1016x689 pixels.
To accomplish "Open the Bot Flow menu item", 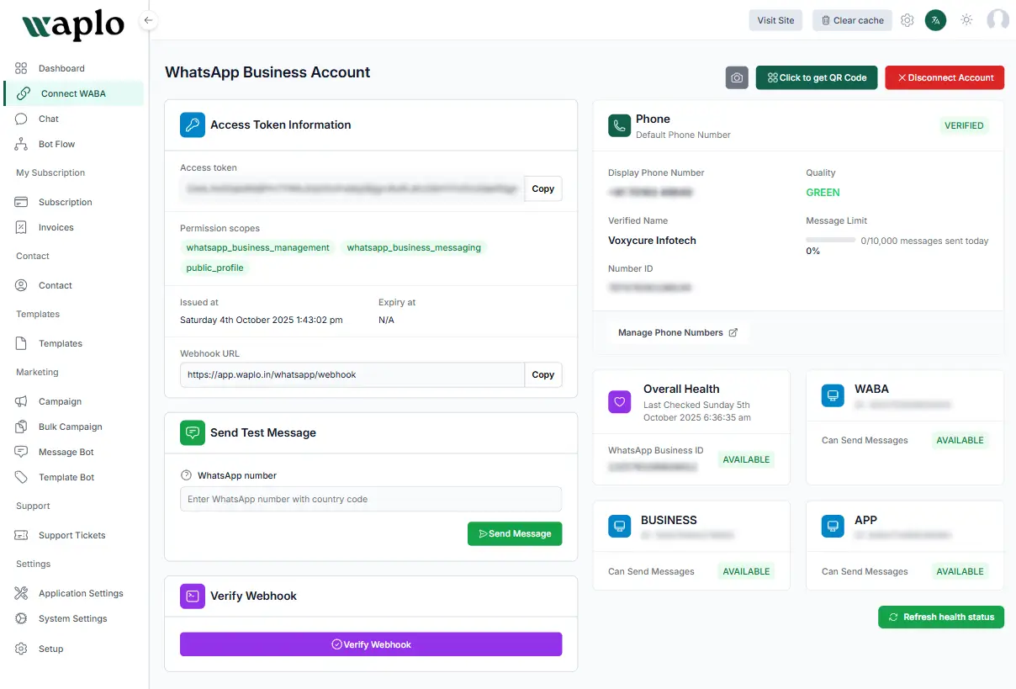I will point(56,144).
